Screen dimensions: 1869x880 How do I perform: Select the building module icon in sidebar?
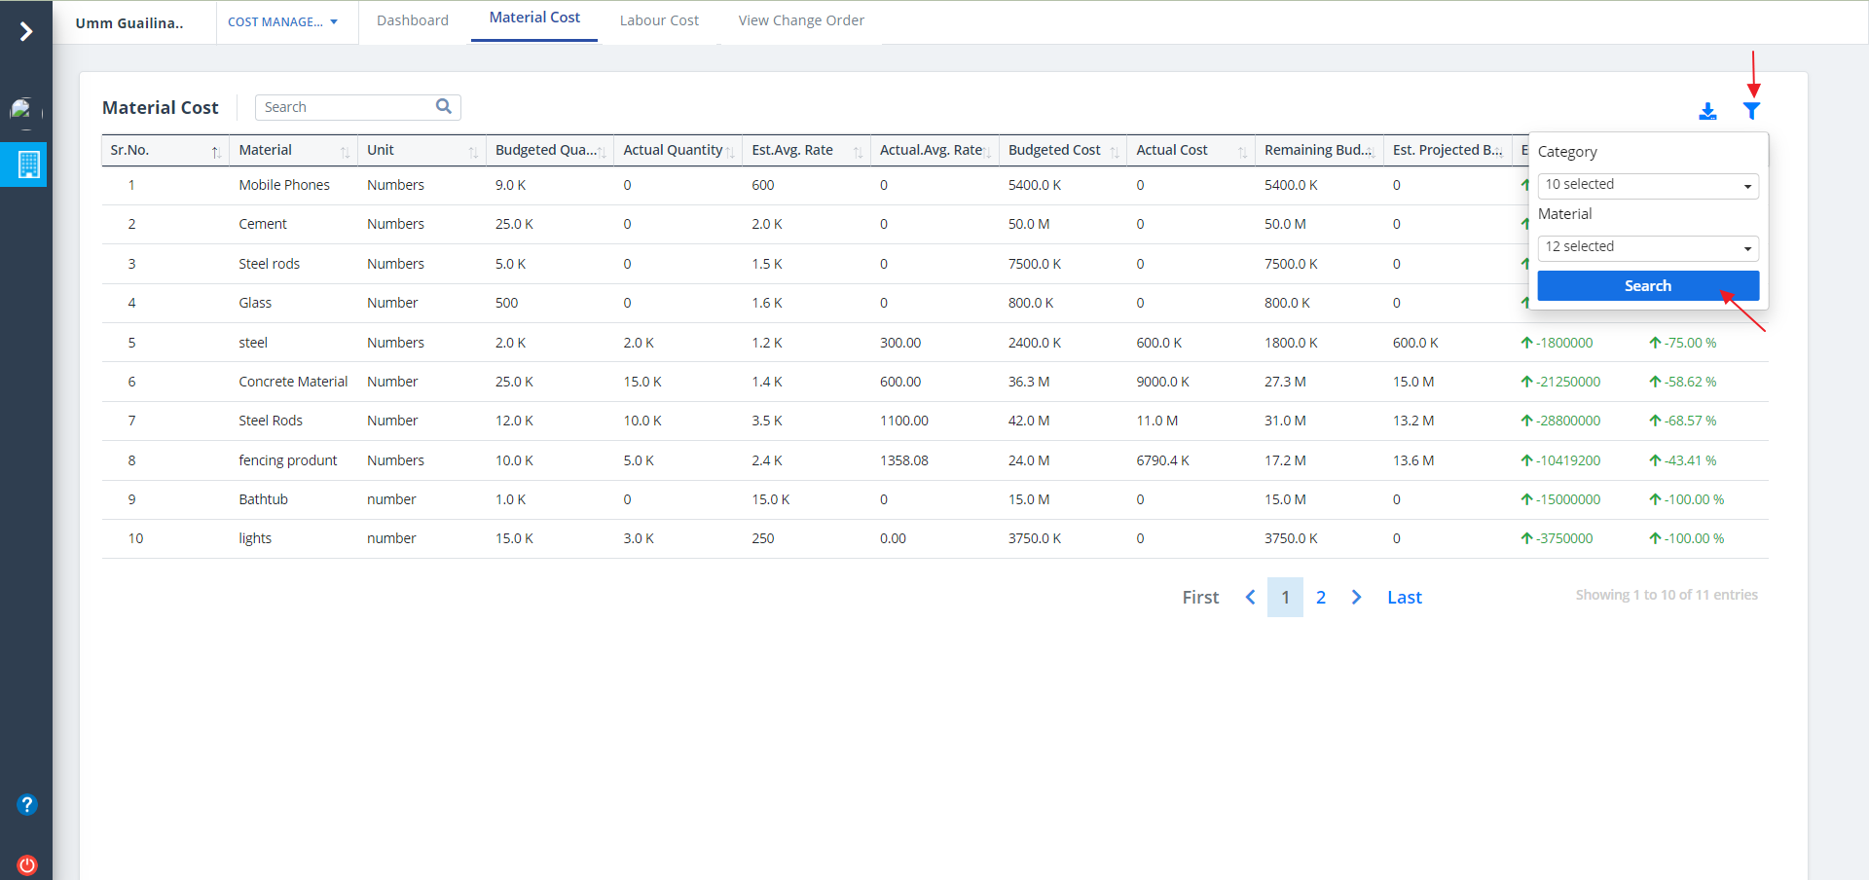coord(28,165)
